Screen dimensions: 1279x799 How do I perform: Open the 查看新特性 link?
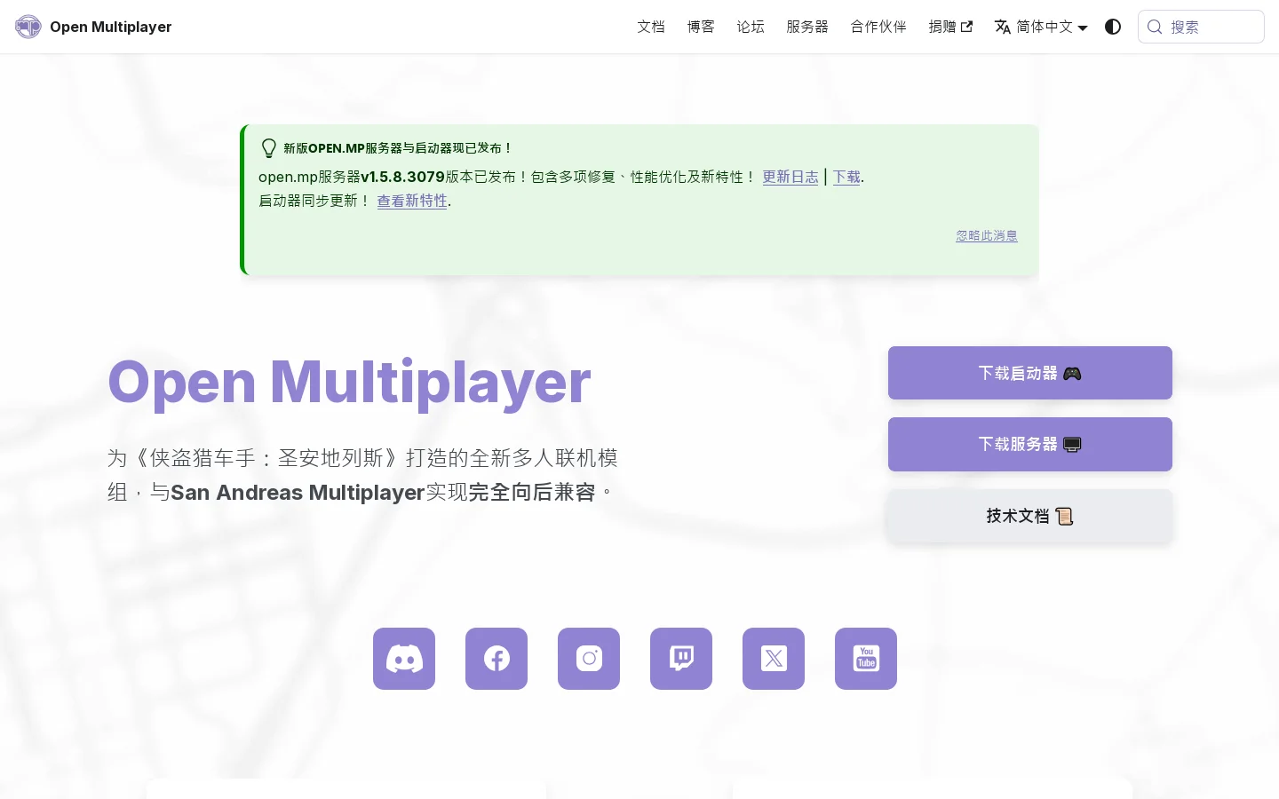point(412,201)
